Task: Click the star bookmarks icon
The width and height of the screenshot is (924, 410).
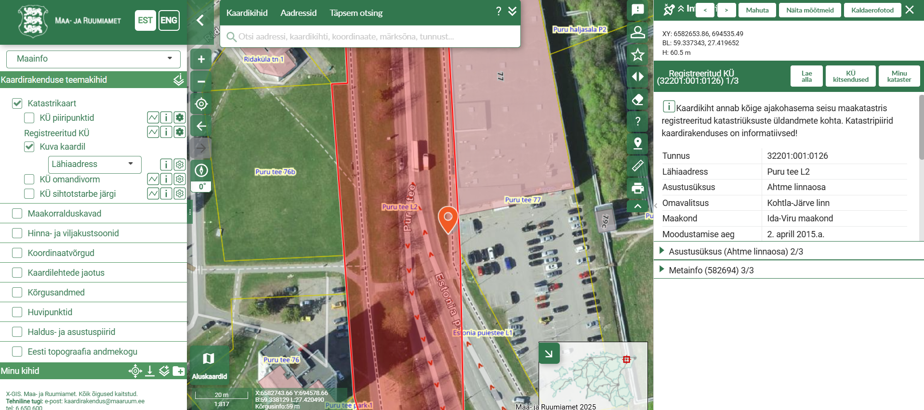Action: coord(637,54)
